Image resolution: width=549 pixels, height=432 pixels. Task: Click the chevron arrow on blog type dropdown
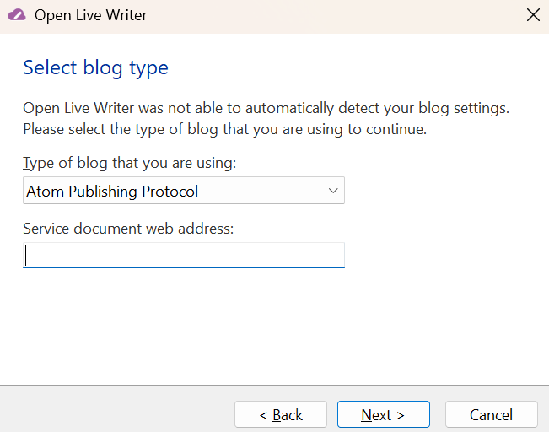coord(332,191)
